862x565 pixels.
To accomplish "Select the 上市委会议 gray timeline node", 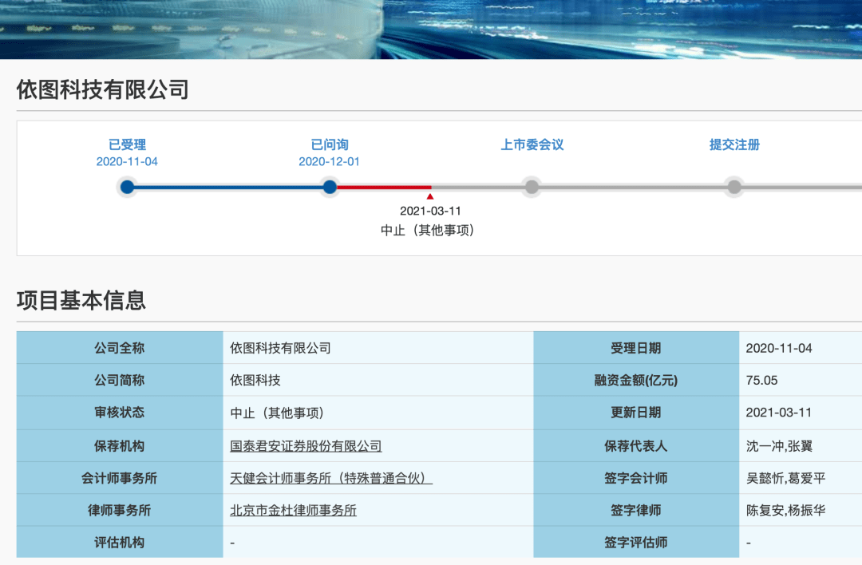I will 532,188.
